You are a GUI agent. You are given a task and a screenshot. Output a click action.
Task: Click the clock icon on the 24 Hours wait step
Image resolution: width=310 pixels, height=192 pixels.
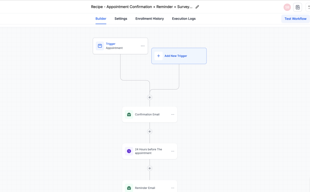pos(129,151)
